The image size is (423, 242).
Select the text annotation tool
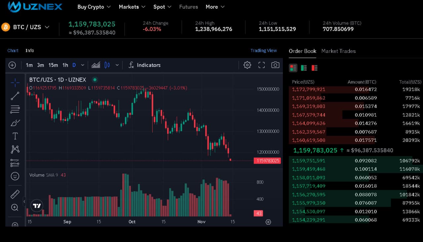[x=15, y=136]
